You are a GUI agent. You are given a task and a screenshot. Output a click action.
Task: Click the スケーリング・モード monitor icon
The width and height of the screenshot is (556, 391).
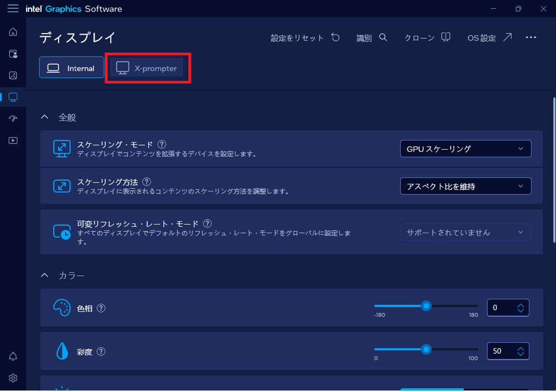point(62,149)
